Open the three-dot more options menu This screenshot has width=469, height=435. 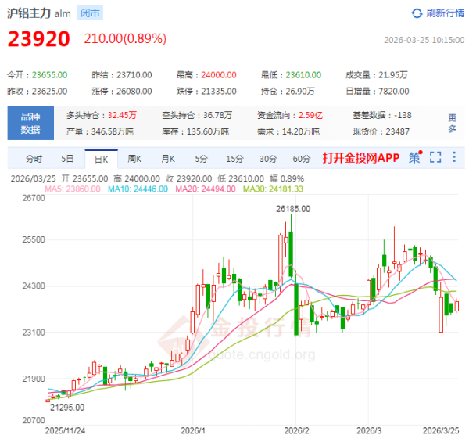pyautogui.click(x=454, y=157)
